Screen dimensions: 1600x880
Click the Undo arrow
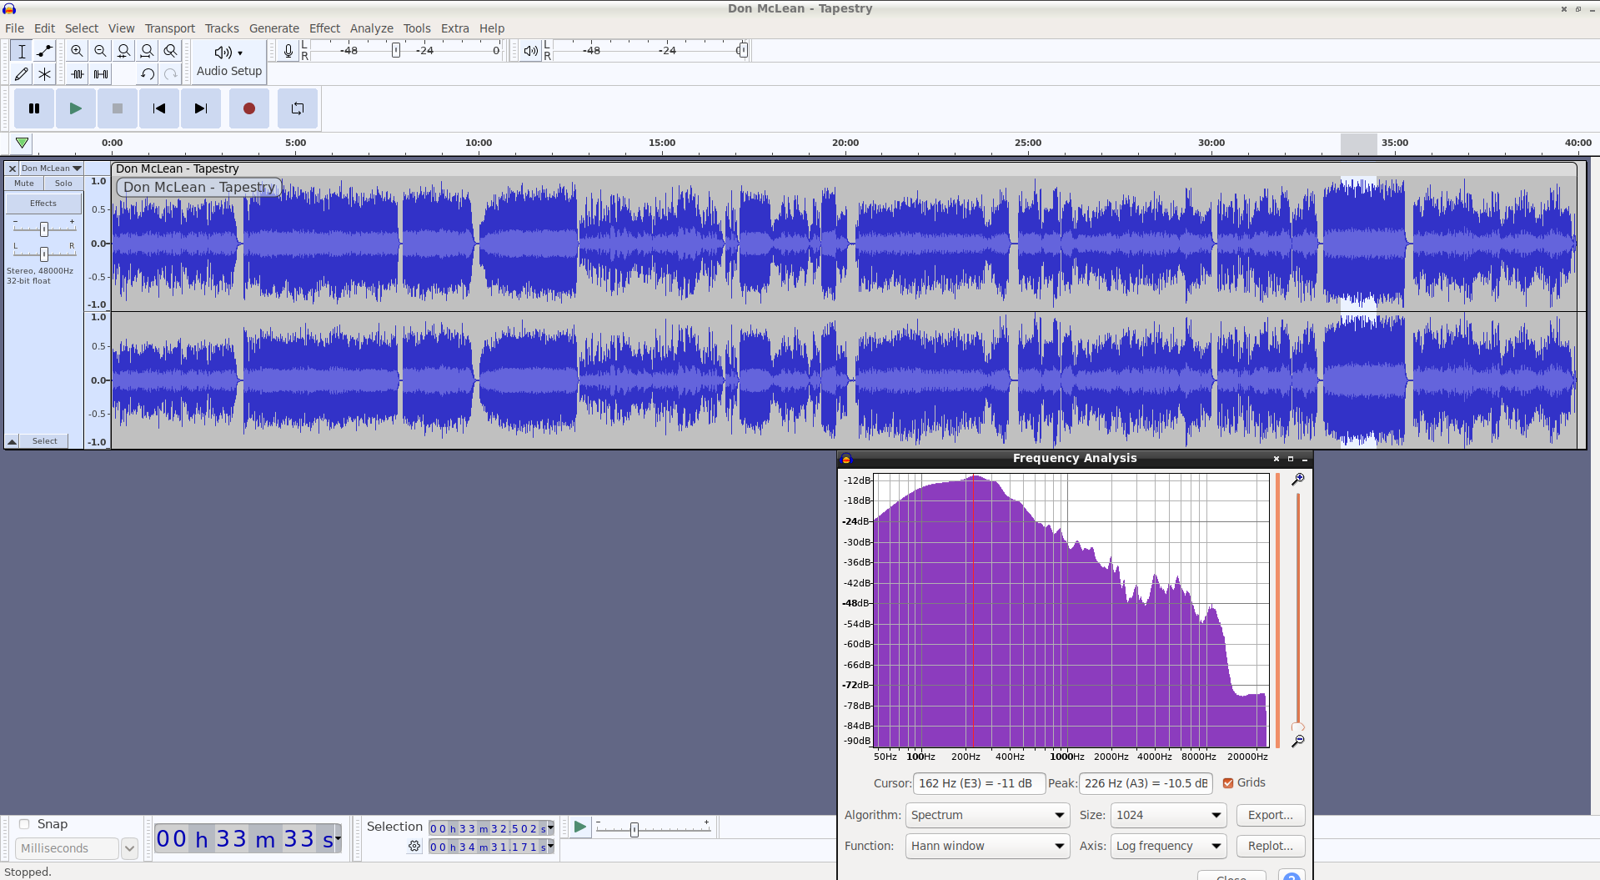147,74
